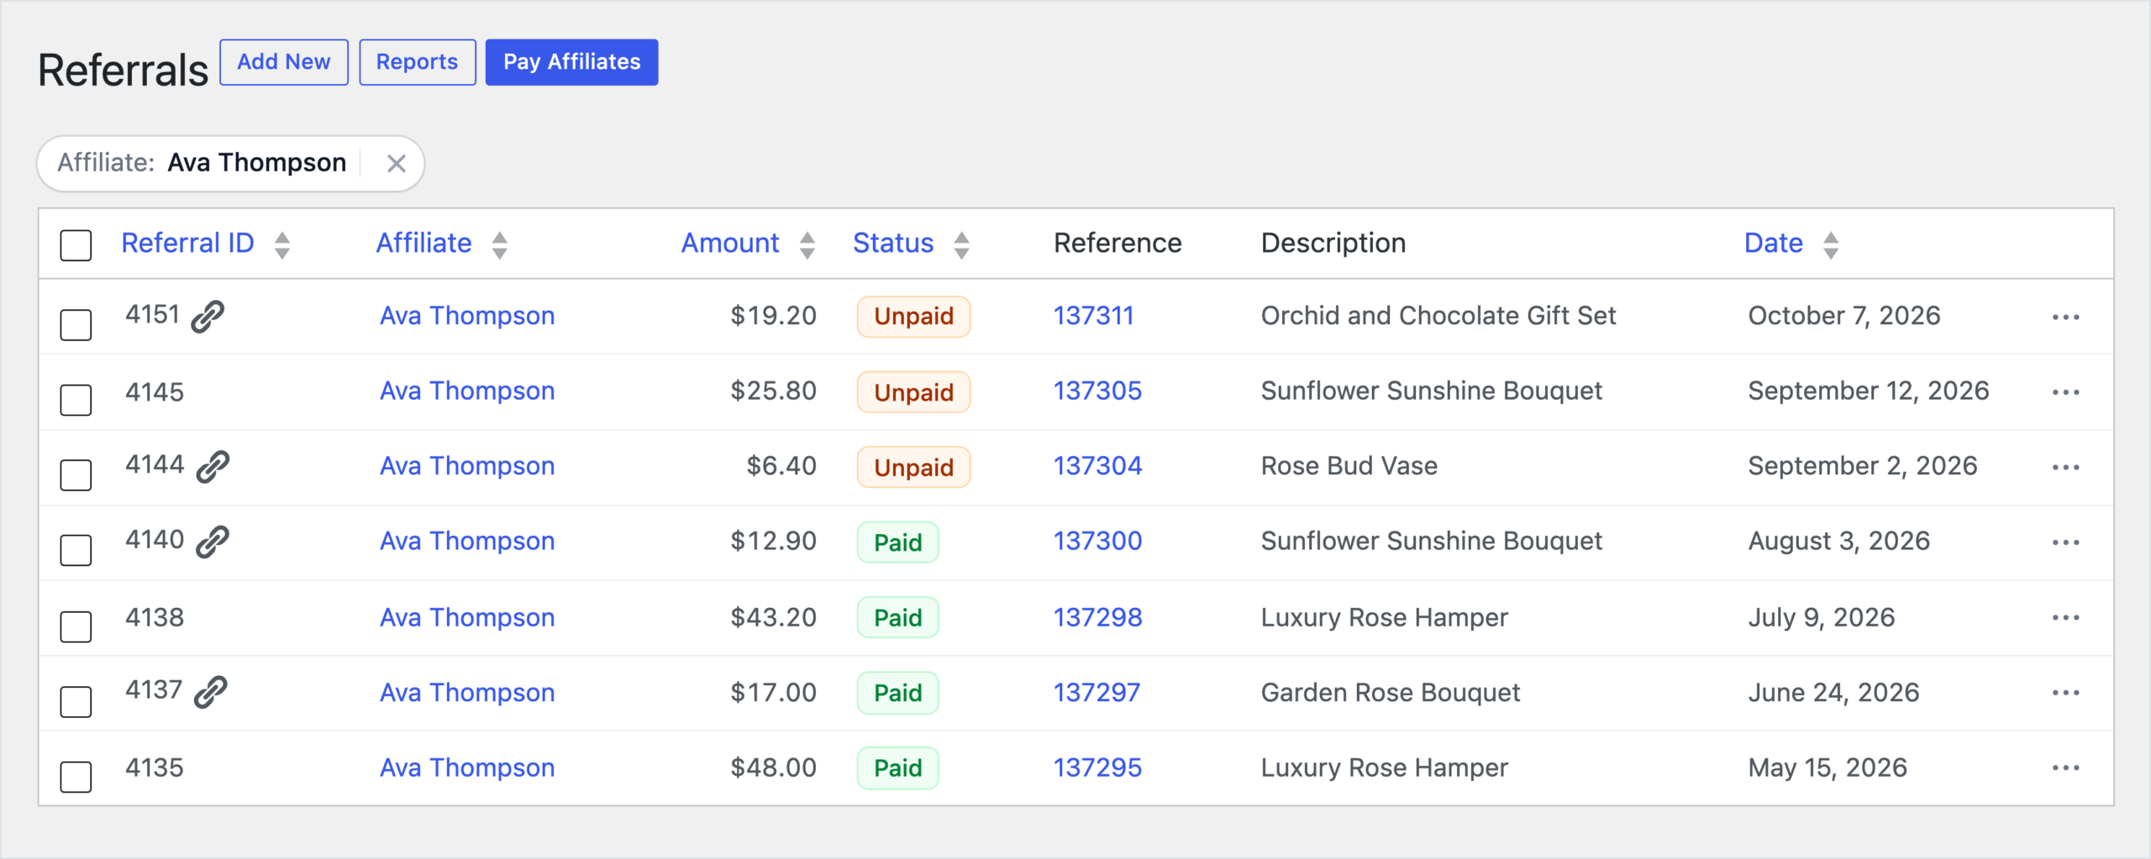Follow the 137300 reference link
Viewport: 2151px width, 859px height.
pyautogui.click(x=1097, y=541)
